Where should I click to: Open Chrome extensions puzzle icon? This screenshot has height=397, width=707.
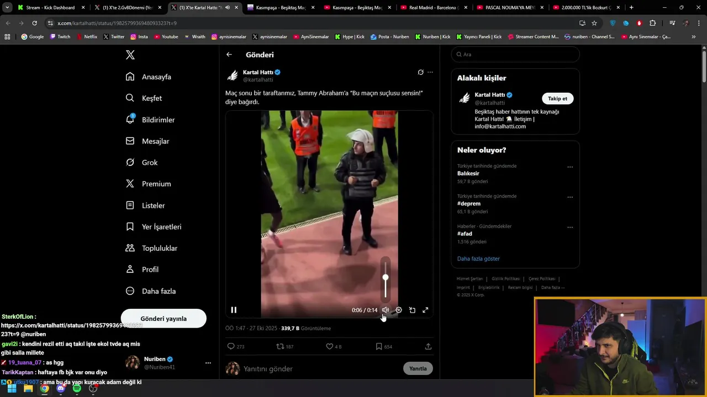click(x=653, y=23)
